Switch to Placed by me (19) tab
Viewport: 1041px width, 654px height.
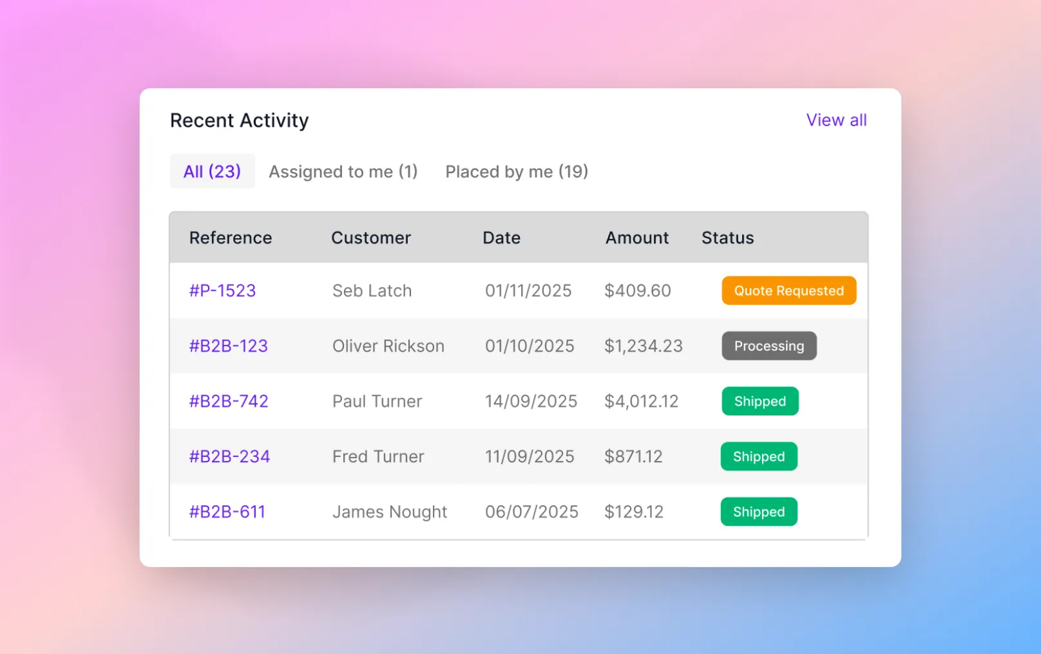pyautogui.click(x=517, y=172)
